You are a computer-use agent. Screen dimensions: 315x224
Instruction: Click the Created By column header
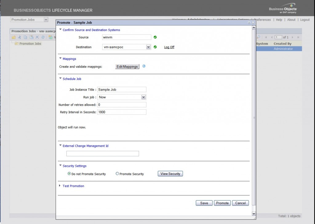click(282, 44)
